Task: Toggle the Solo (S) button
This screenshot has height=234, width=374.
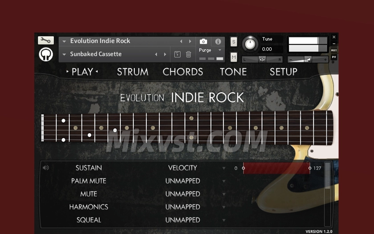Action: (x=234, y=42)
